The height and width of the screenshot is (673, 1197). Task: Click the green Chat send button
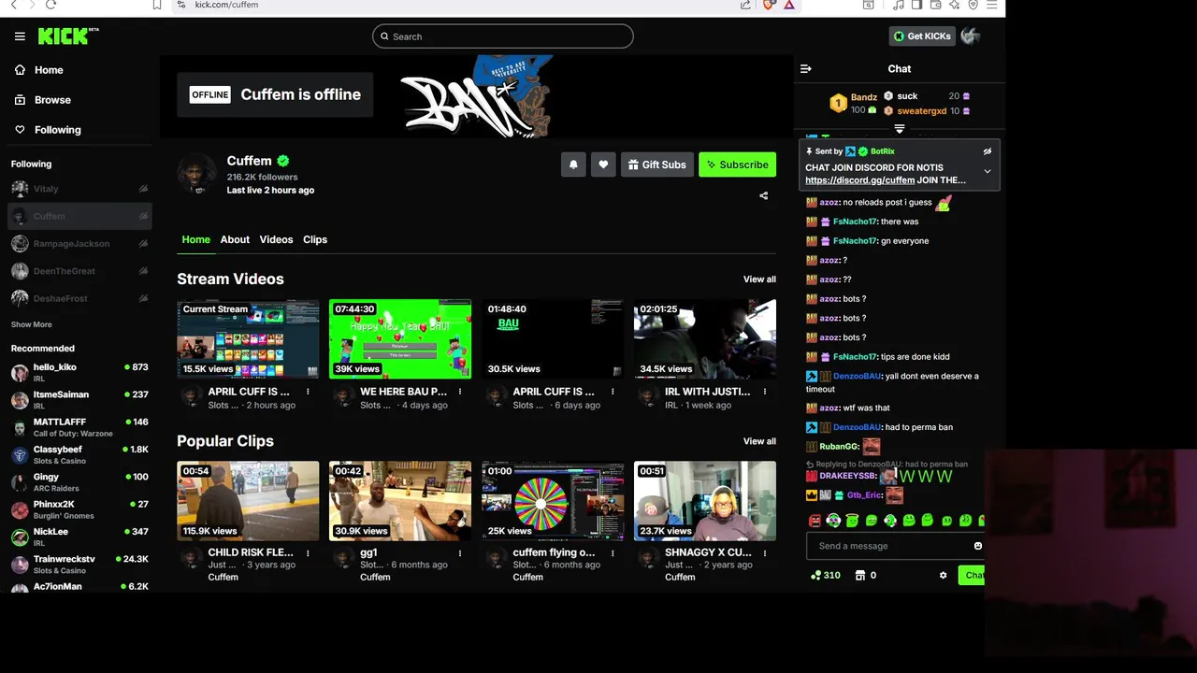973,576
